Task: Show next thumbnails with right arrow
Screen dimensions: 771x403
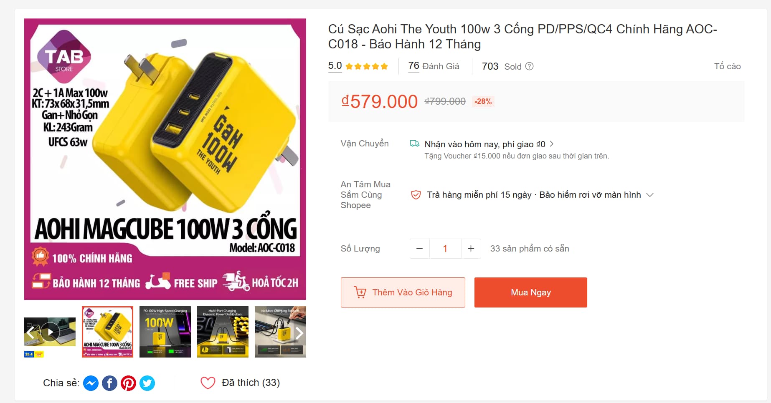Action: [x=299, y=332]
